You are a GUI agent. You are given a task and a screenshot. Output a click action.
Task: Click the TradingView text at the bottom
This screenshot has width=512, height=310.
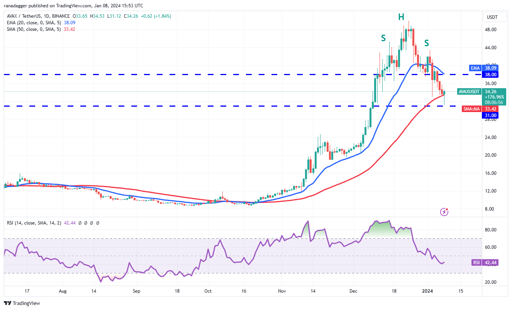(27, 303)
